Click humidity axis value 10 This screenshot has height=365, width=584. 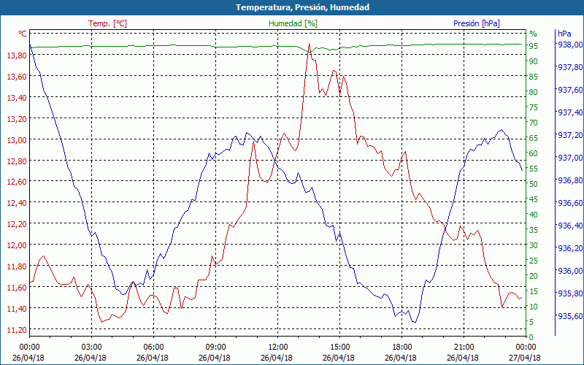534,307
